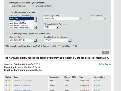121x91 pixels.
Task: Select AutoCAD for Mac in product list
Action: [x=21, y=21]
